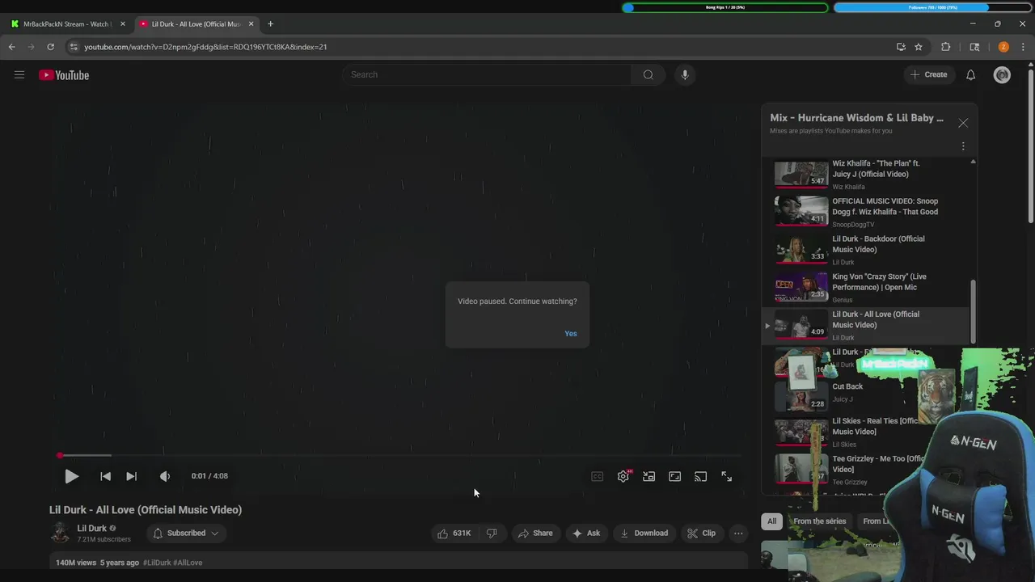
Task: Play Snoop Dogg That Good playlist item
Action: [867, 213]
